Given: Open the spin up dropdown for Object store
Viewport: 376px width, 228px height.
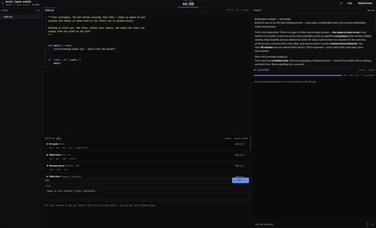Looking at the screenshot, I should click(x=240, y=155).
